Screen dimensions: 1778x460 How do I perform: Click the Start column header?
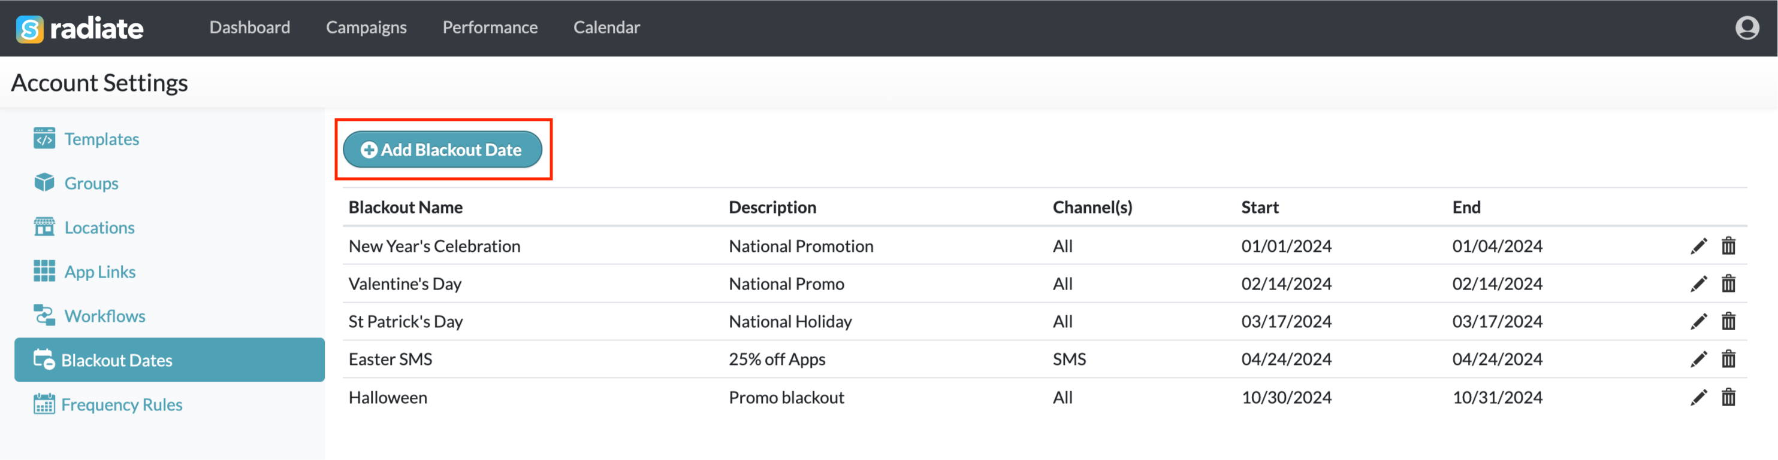[x=1260, y=208]
